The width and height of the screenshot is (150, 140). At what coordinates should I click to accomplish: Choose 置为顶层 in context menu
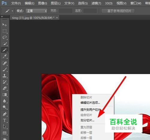pos(86,127)
